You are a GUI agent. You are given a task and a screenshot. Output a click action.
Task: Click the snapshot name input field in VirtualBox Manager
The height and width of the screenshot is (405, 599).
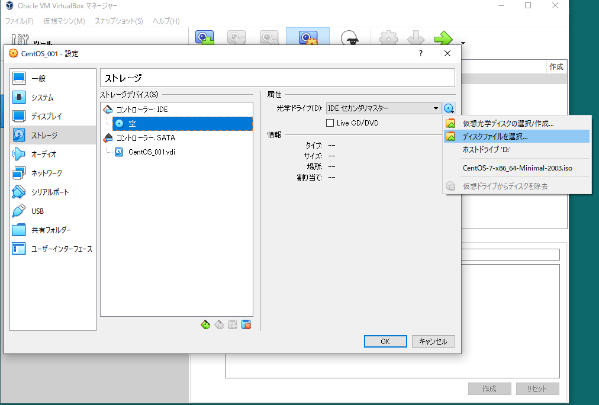pyautogui.click(x=510, y=255)
